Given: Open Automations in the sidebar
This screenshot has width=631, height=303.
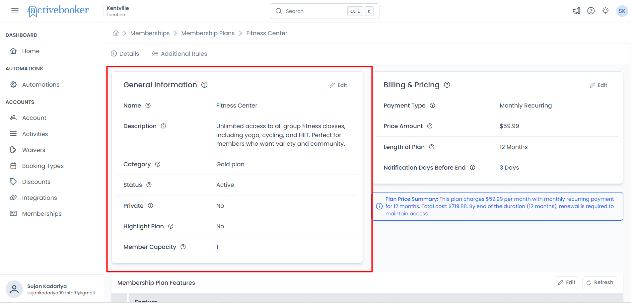Looking at the screenshot, I should pos(35,85).
